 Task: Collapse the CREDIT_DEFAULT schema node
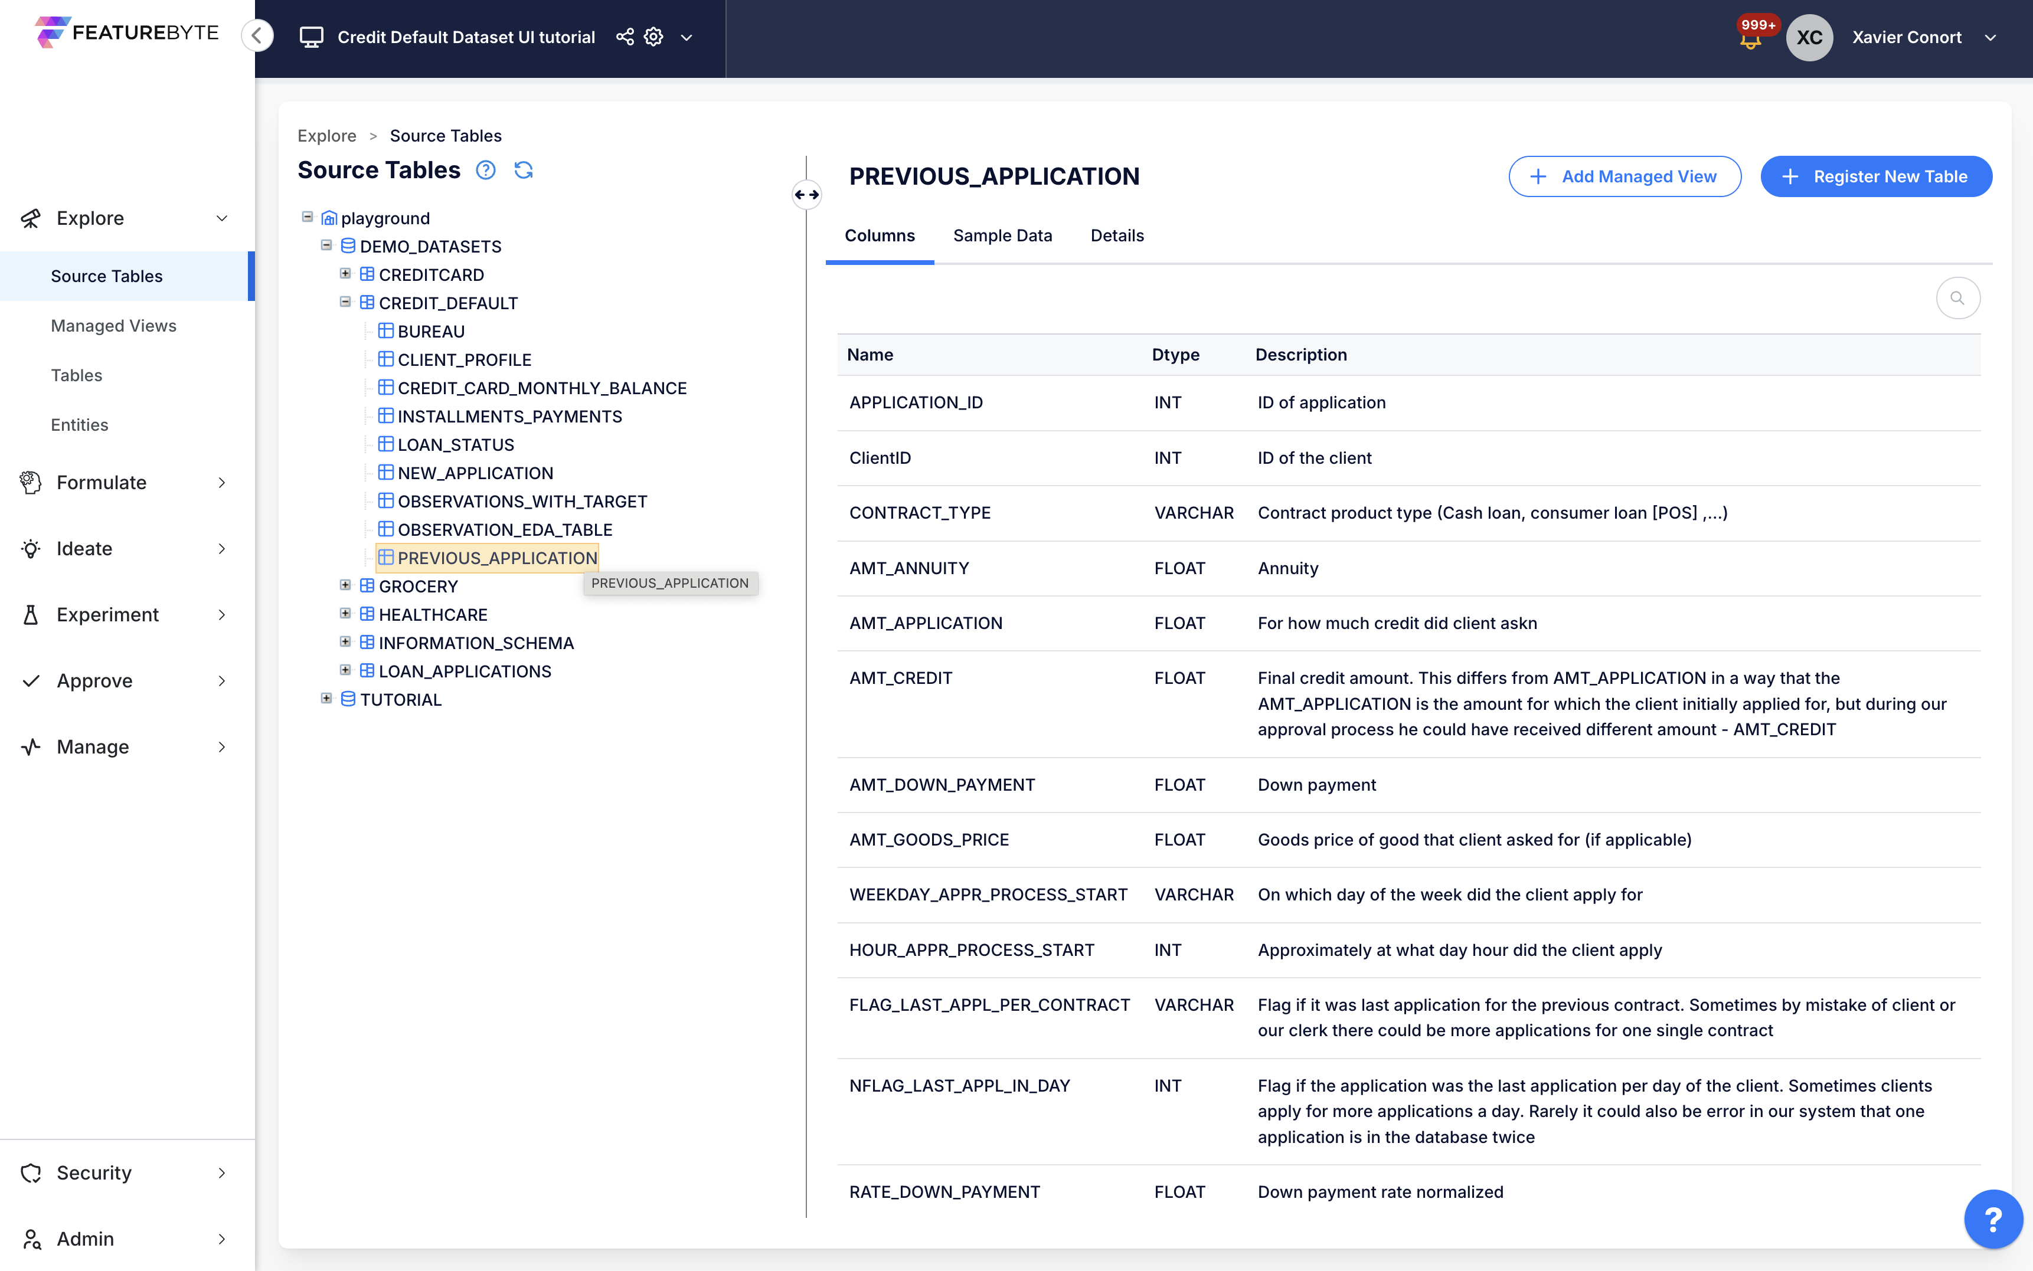[345, 302]
